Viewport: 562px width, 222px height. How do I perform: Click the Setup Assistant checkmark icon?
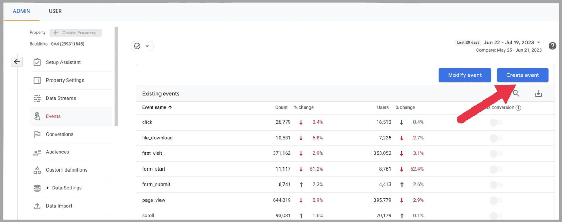coord(37,62)
